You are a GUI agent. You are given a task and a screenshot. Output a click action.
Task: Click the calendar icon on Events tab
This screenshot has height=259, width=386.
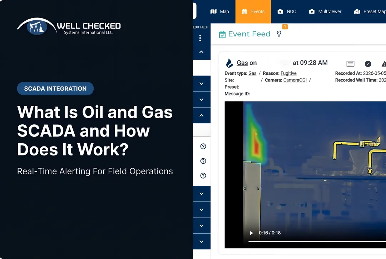click(244, 11)
